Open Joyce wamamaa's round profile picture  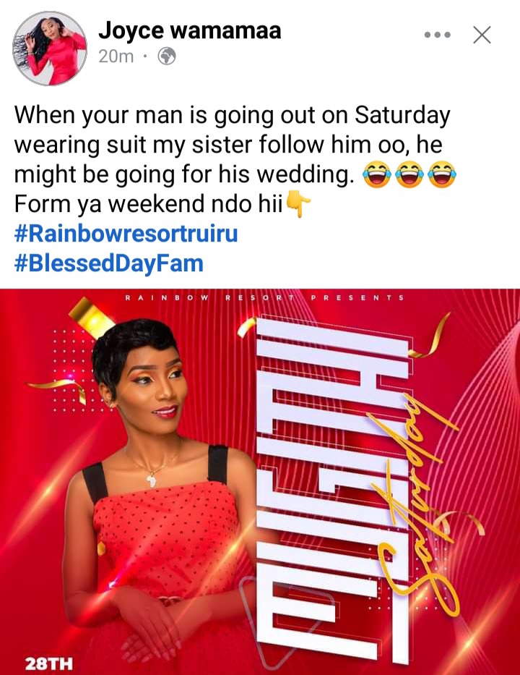50,48
